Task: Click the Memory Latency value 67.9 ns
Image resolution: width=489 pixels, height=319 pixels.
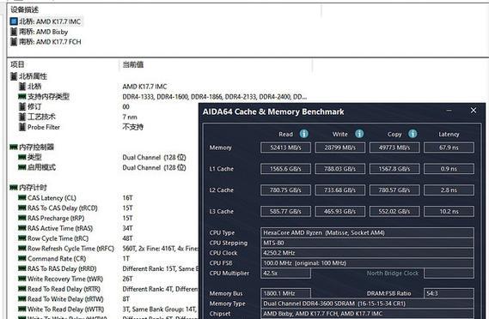Action: (x=449, y=147)
